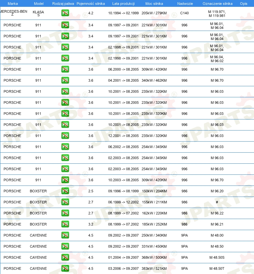Select the # engine code cell
This screenshot has width=254, height=274.
217,202
